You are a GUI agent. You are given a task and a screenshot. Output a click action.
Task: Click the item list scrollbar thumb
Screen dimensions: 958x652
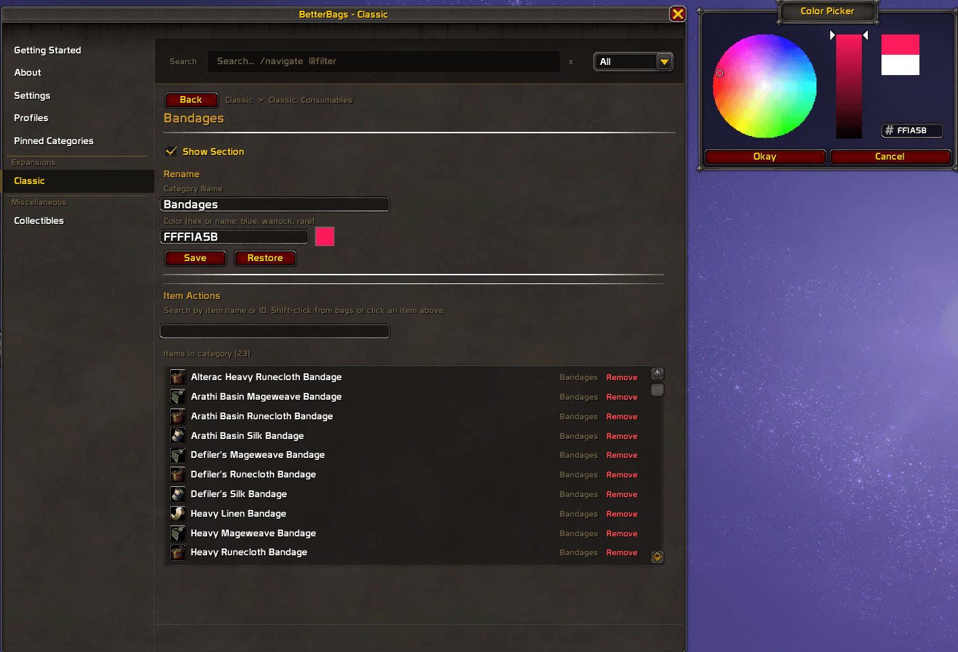coord(657,390)
